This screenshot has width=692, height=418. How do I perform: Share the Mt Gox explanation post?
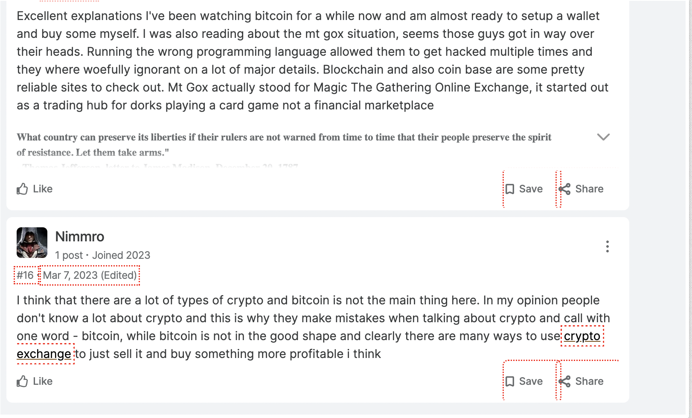pos(581,189)
